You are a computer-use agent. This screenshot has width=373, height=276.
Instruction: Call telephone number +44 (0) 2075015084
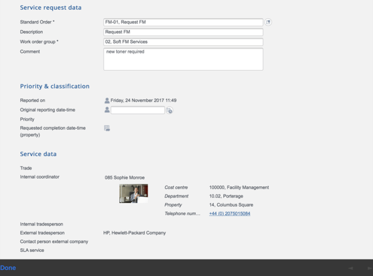(229, 214)
